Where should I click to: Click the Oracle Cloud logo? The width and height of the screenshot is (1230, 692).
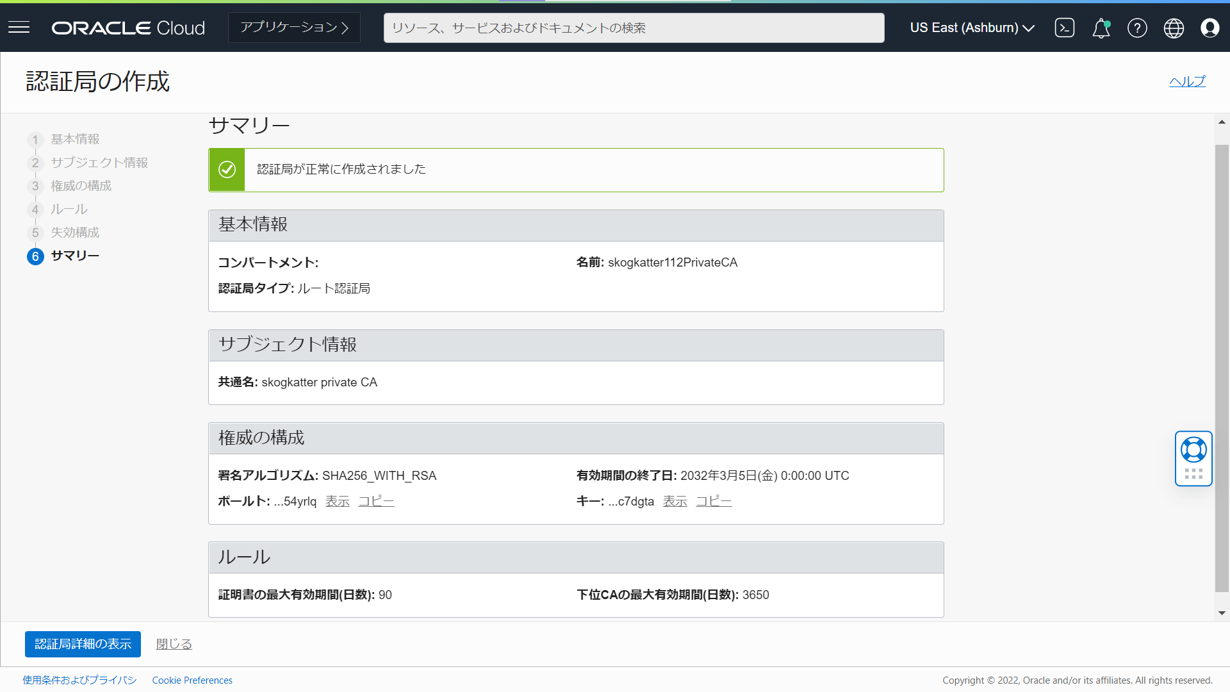128,28
